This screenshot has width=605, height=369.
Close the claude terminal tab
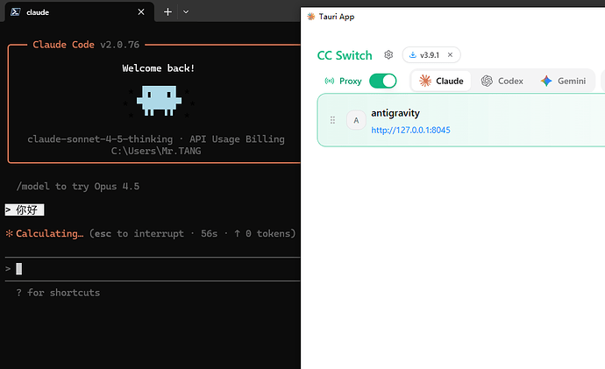click(x=141, y=12)
